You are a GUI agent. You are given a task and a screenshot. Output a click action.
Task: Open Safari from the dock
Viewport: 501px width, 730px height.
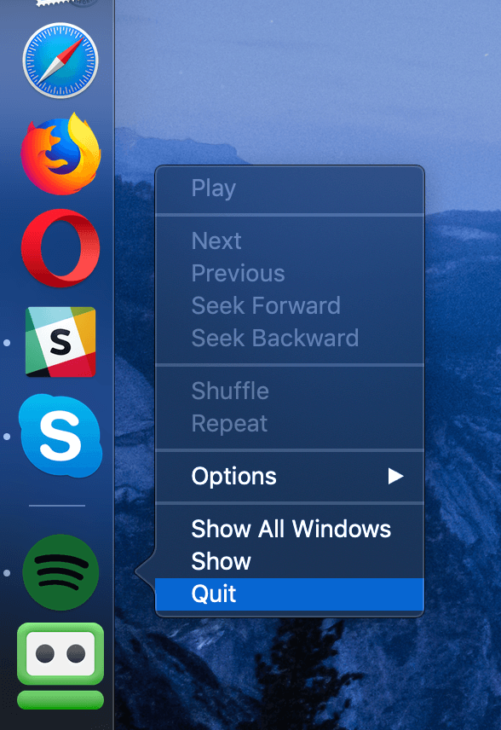[60, 61]
